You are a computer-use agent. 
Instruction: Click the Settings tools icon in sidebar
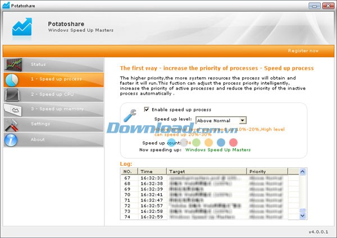(11, 125)
